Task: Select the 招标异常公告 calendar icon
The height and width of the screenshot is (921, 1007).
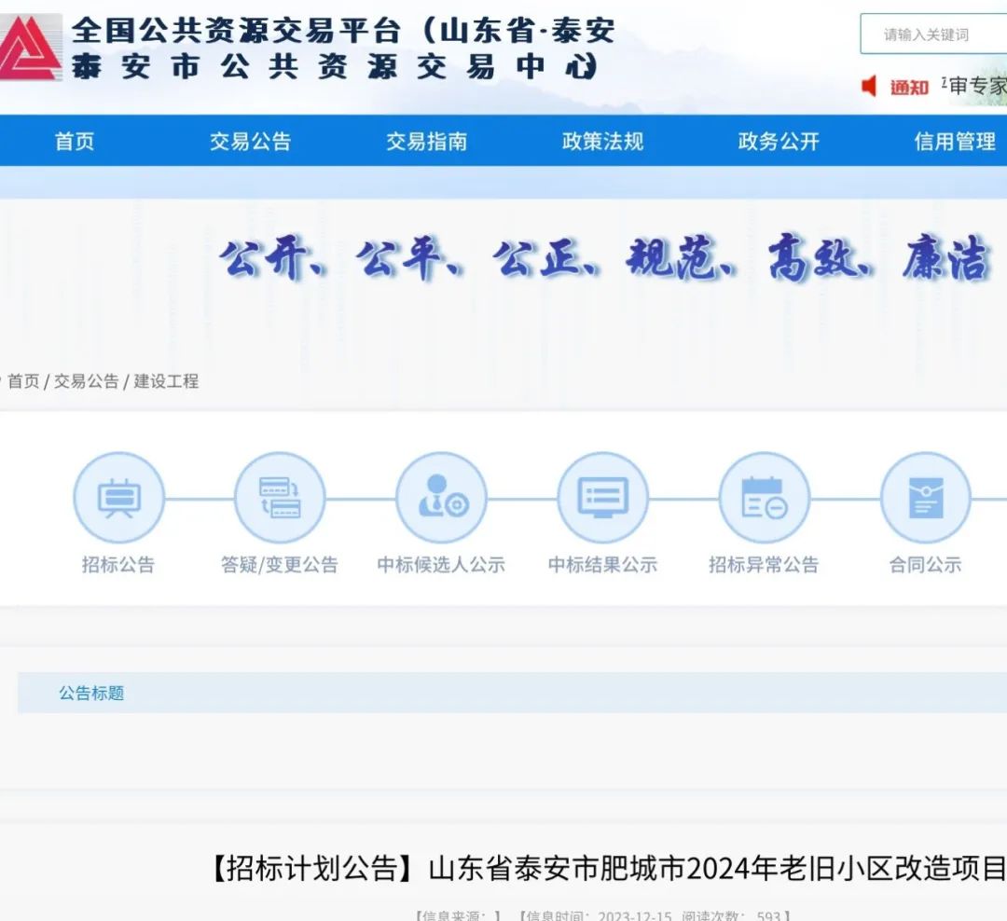Action: point(764,498)
